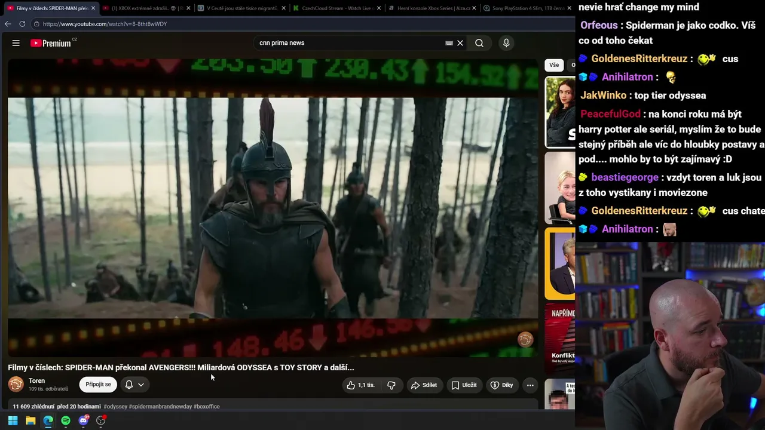Image resolution: width=765 pixels, height=430 pixels.
Task: Save the video with Uložit button
Action: (x=464, y=385)
